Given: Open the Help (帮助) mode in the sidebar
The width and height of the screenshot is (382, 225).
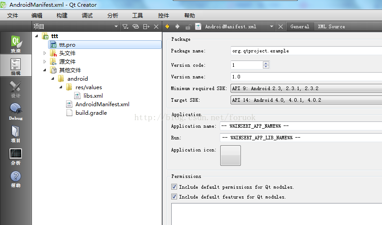Looking at the screenshot, I should click(16, 179).
